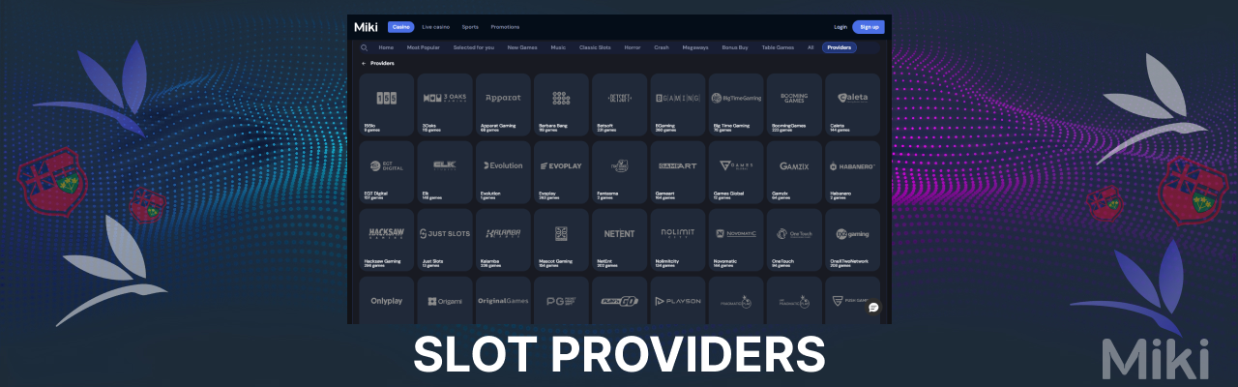Browse the New Games category
This screenshot has width=1238, height=387.
pyautogui.click(x=522, y=47)
